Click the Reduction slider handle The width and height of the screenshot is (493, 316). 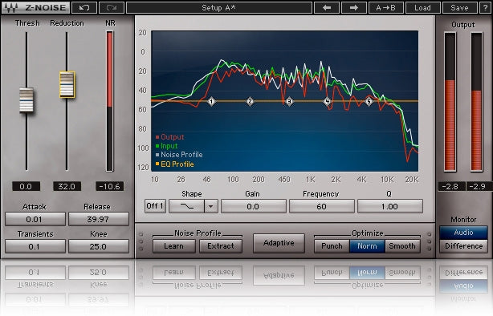click(67, 84)
